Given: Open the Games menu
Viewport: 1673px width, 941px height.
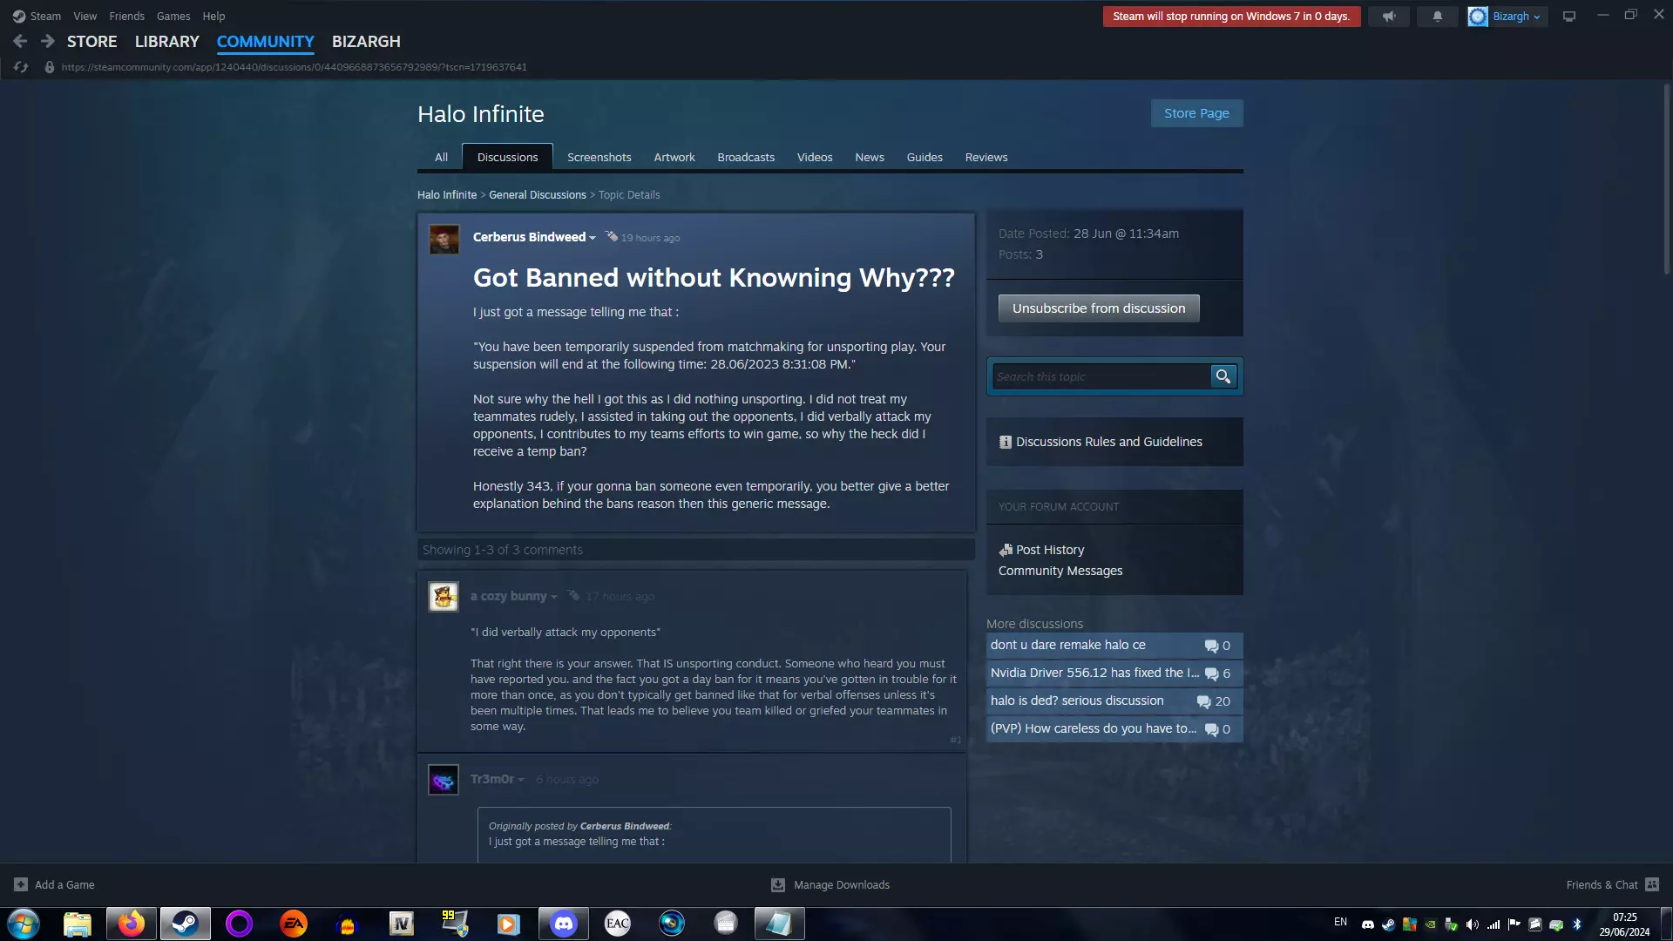Looking at the screenshot, I should point(173,16).
